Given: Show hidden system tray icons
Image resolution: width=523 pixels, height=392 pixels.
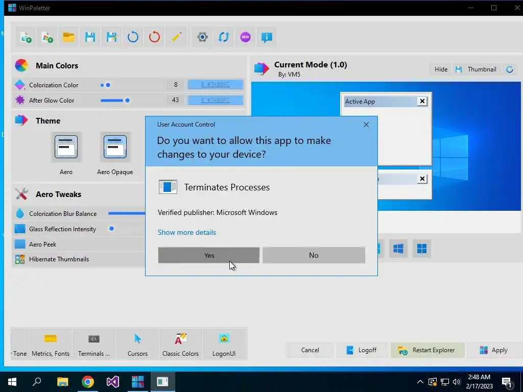Looking at the screenshot, I should click(x=420, y=382).
